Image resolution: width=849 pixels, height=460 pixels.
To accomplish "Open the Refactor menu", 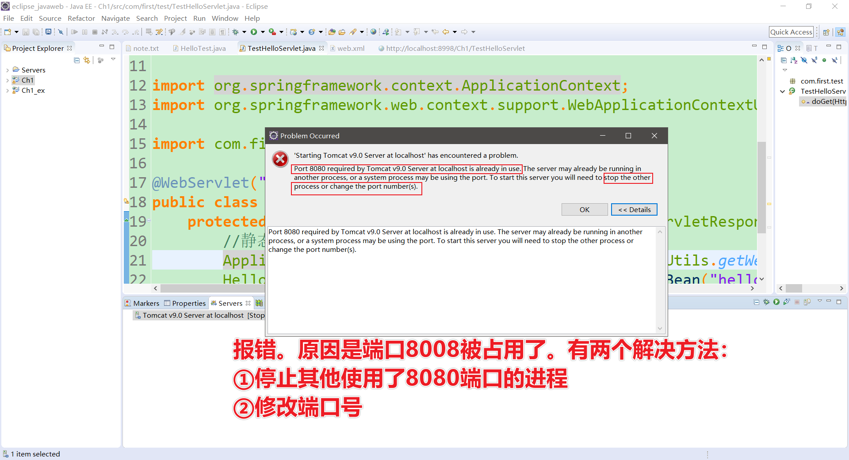I will tap(81, 18).
